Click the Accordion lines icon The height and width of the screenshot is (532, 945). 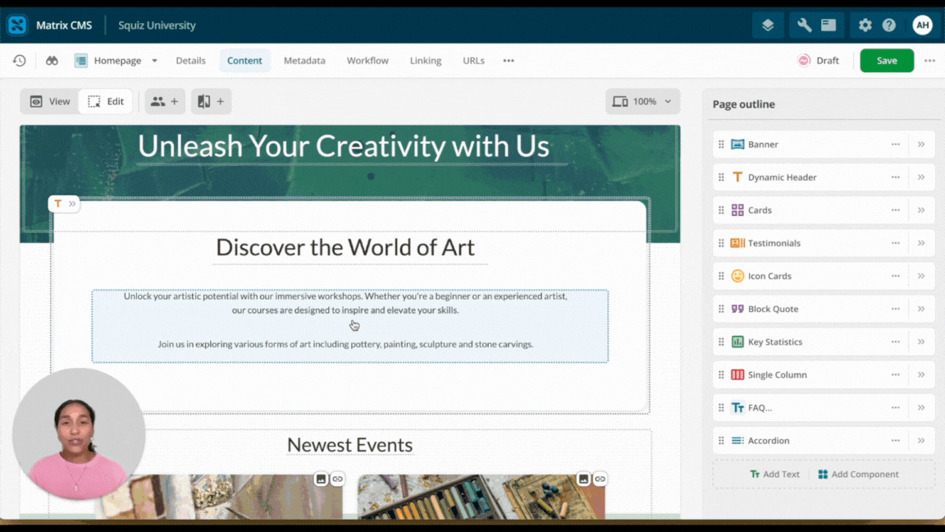click(x=737, y=440)
